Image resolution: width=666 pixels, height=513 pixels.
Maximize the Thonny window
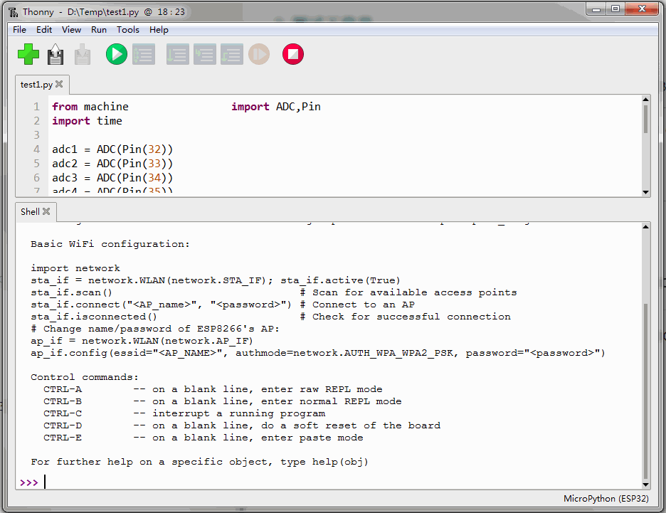coord(615,9)
